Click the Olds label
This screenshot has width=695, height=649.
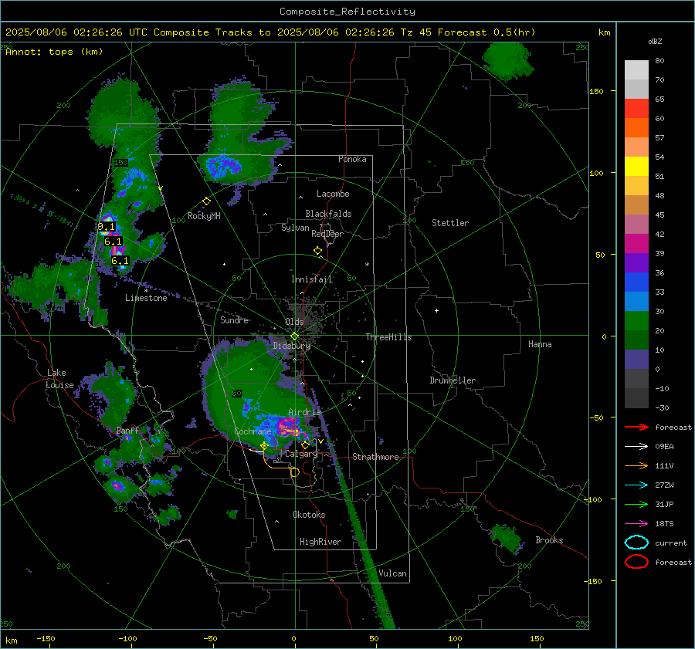coord(294,321)
